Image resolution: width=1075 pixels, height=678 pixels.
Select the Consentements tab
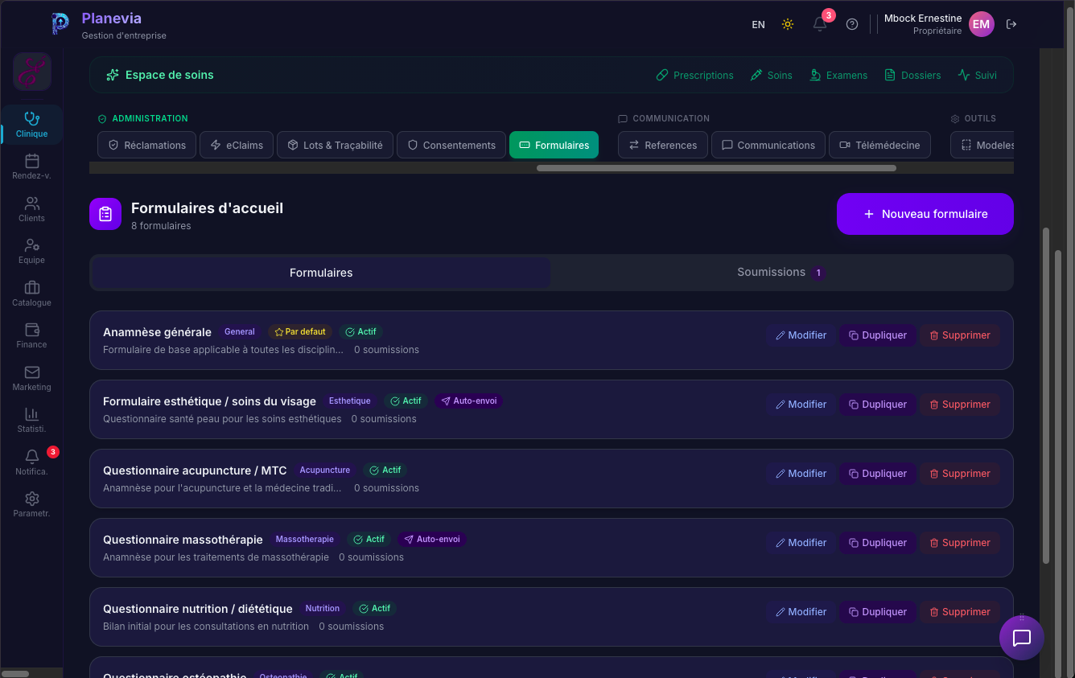click(451, 145)
